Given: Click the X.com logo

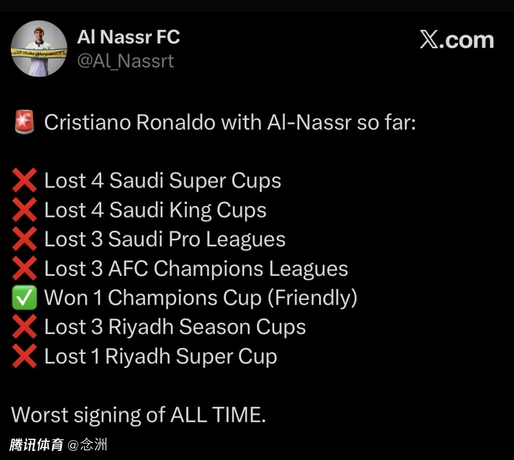Looking at the screenshot, I should (x=456, y=40).
